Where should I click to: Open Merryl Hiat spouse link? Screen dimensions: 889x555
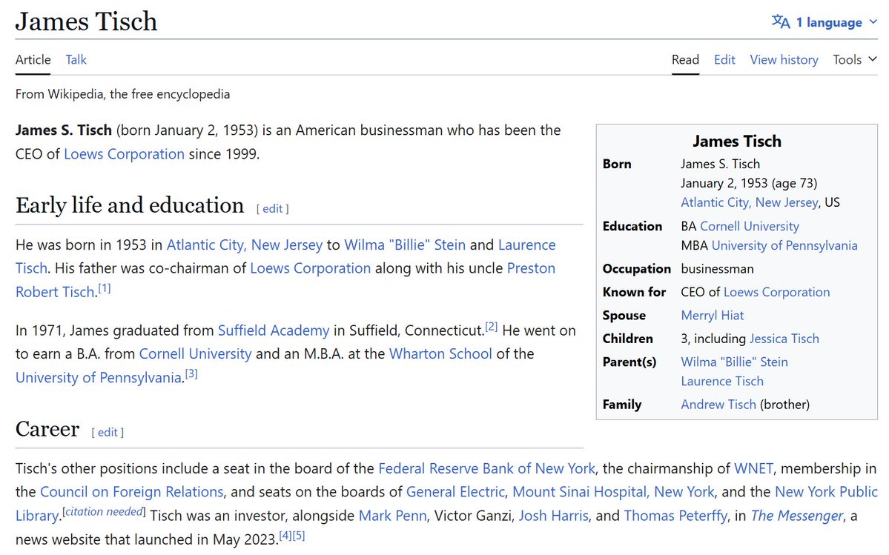click(x=712, y=316)
